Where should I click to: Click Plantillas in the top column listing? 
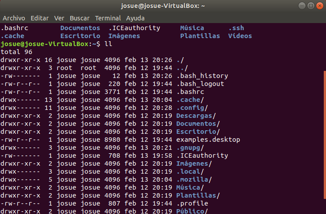point(200,36)
